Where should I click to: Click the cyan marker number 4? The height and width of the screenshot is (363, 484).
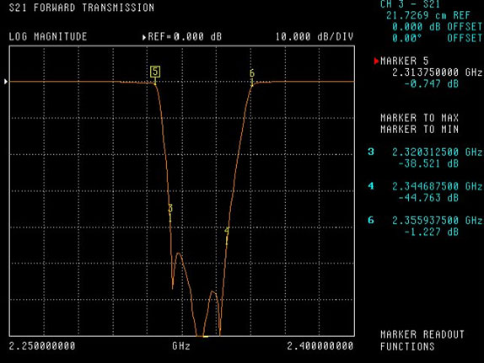coord(371,186)
